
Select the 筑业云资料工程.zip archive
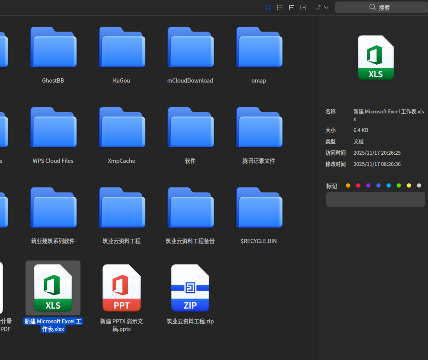[190, 288]
